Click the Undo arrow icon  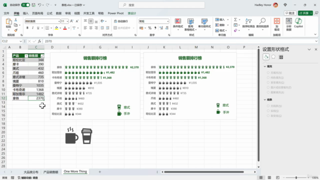coord(39,5)
